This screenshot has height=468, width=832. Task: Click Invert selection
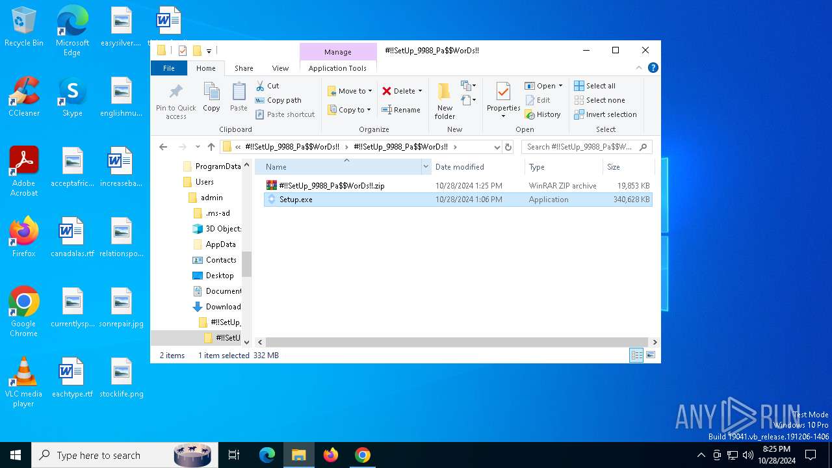coord(605,114)
